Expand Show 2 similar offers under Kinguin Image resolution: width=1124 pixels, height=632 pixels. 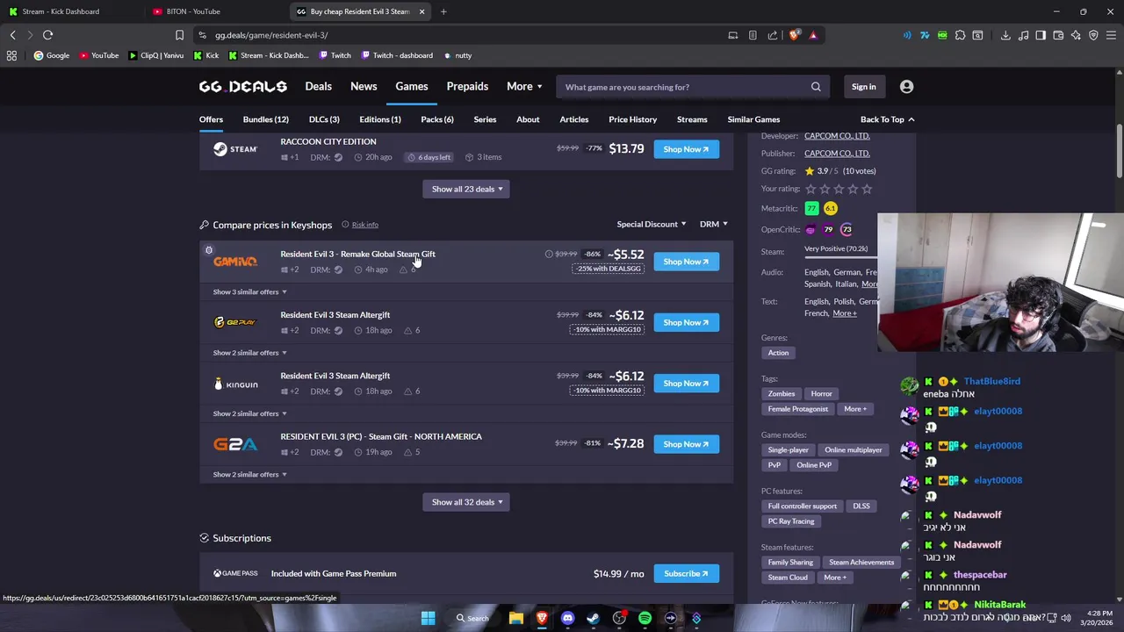249,413
